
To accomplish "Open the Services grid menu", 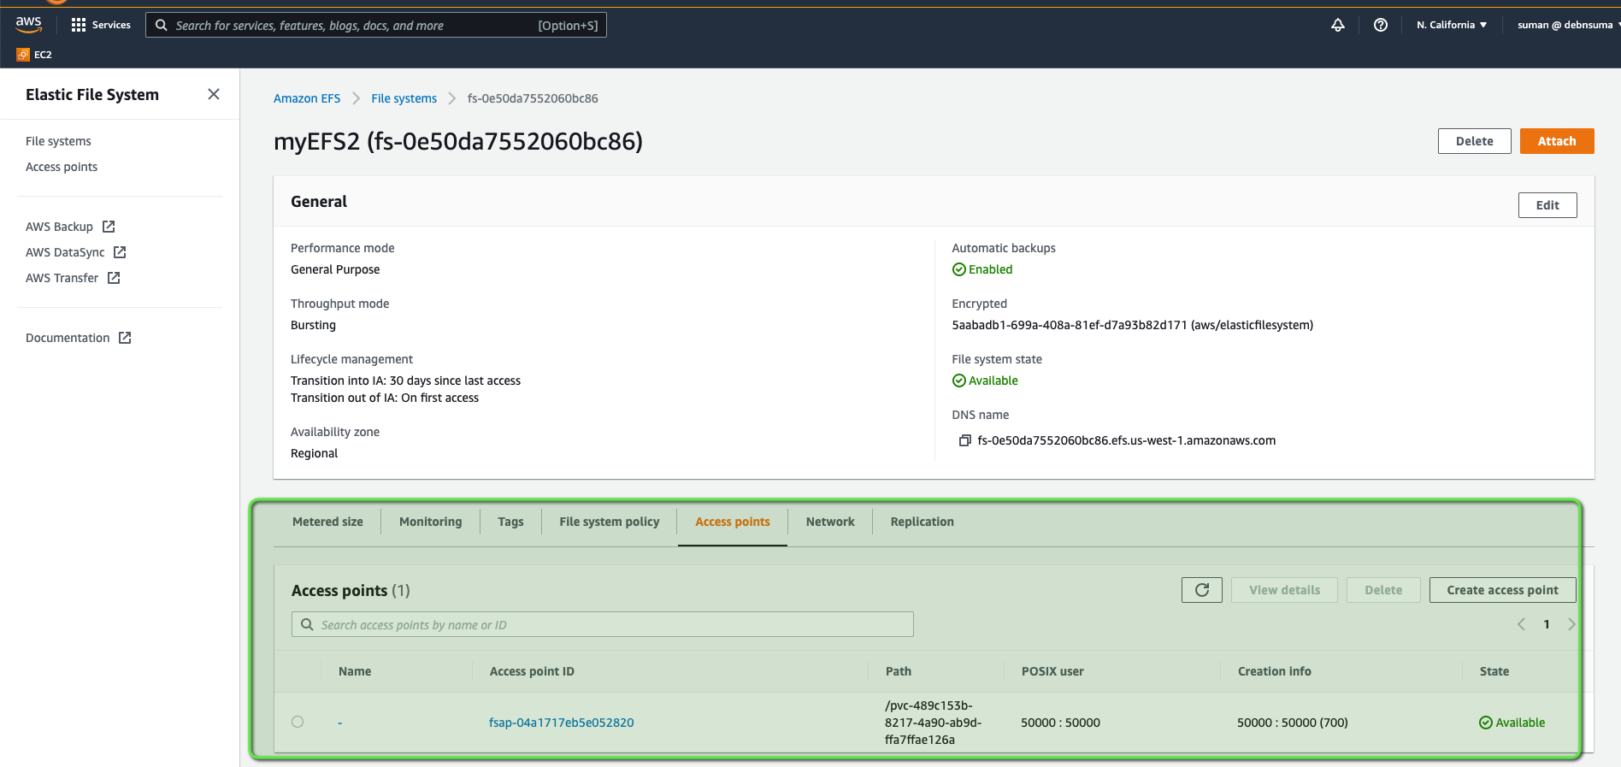I will point(101,25).
